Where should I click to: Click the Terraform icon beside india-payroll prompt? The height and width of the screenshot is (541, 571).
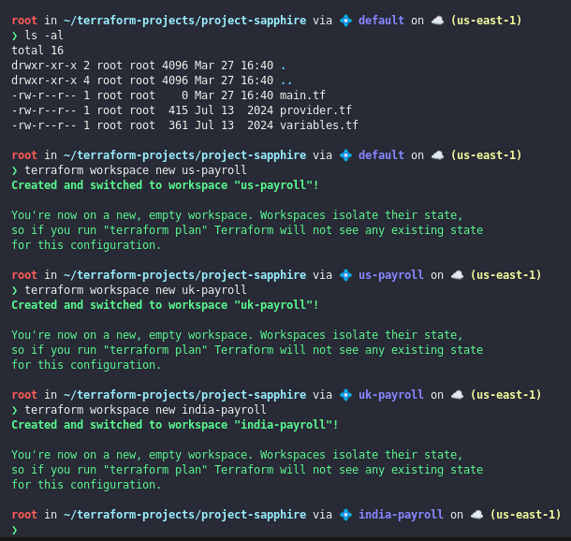345,515
